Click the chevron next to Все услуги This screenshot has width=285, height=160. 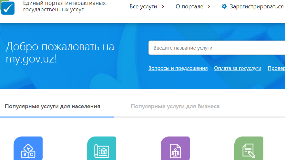(x=163, y=6)
